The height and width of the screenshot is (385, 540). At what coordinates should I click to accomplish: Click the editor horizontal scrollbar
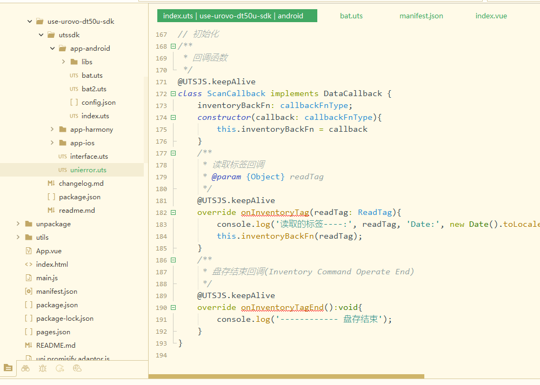286,376
